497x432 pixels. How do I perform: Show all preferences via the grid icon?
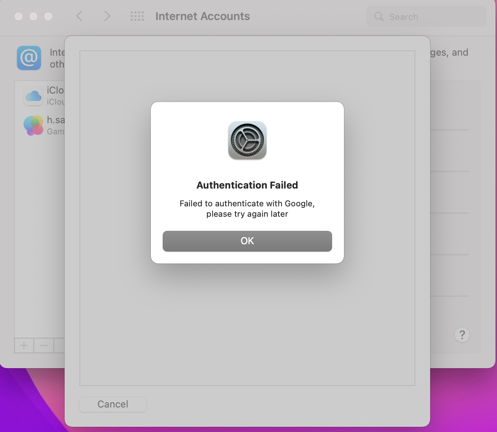pyautogui.click(x=137, y=16)
